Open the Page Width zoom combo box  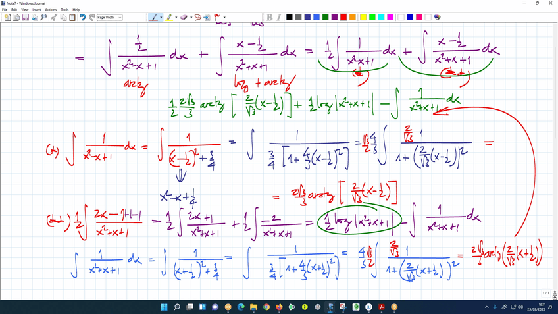110,17
